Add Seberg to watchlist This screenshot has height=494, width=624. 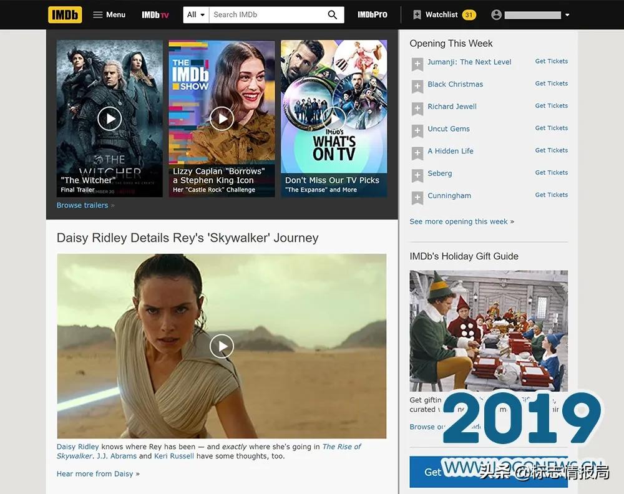click(417, 175)
